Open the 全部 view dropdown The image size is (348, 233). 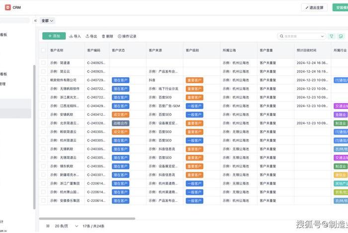point(47,21)
